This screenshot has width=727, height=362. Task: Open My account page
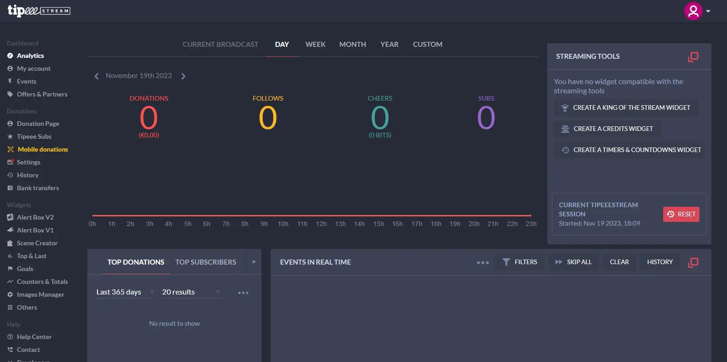click(x=34, y=68)
